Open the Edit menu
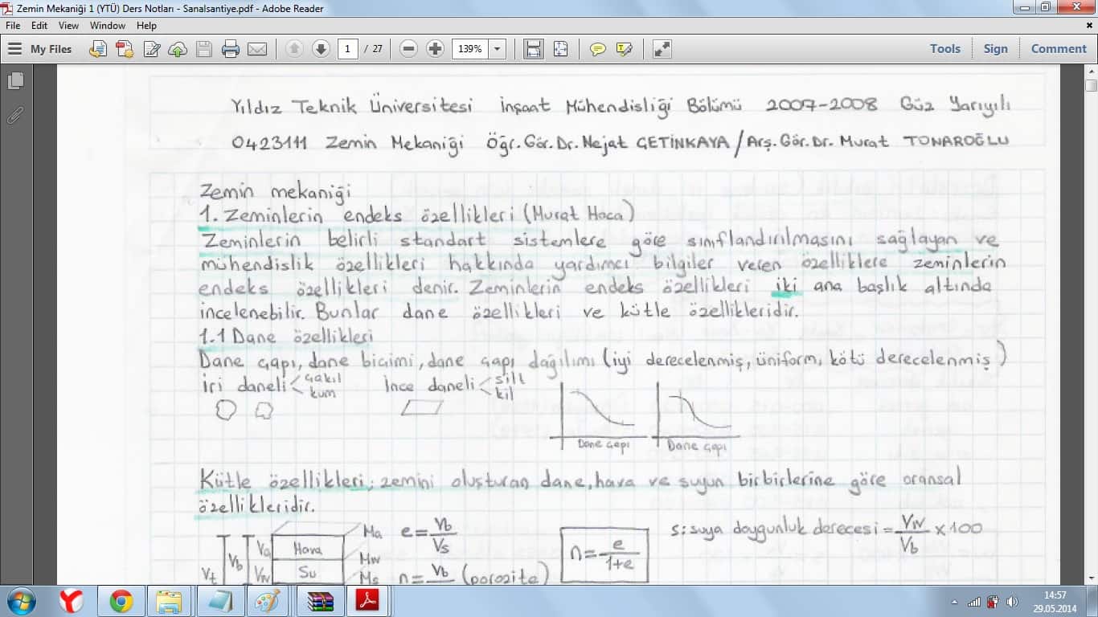The image size is (1098, 617). point(39,26)
